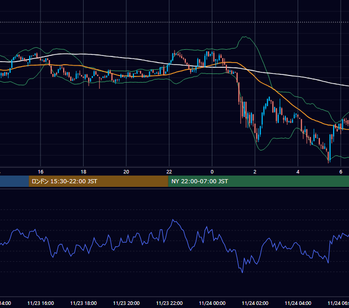
Task: Click the hour label 6 on chart axis
Action: [341, 172]
